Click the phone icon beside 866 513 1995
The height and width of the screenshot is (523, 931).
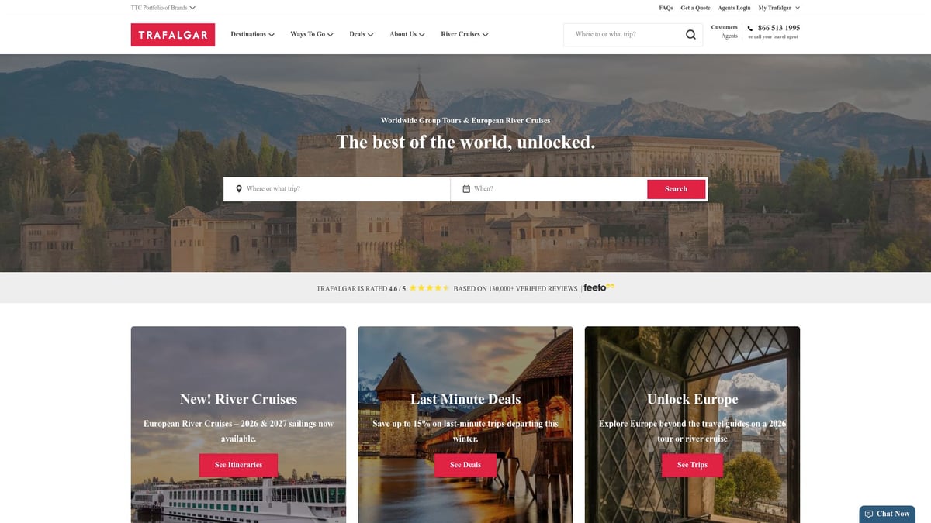(750, 29)
